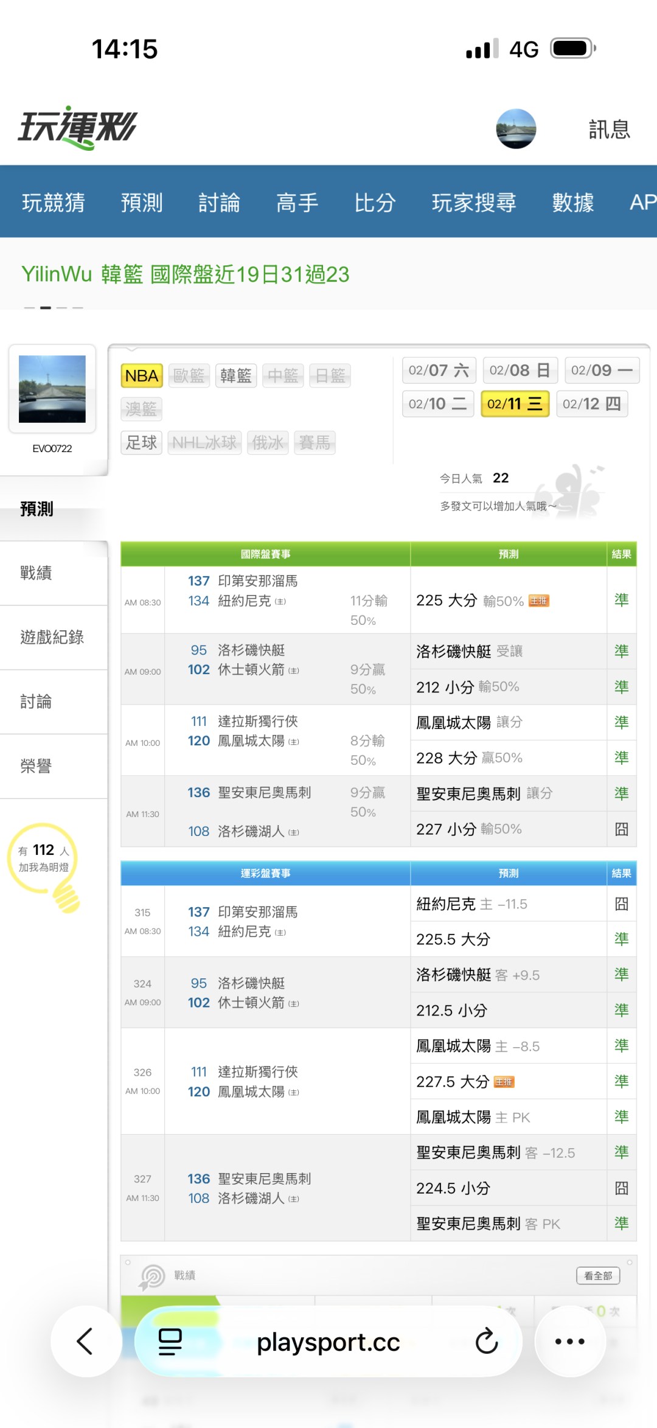This screenshot has height=1428, width=657.
Task: Open the 高手 navigation tab
Action: (297, 203)
